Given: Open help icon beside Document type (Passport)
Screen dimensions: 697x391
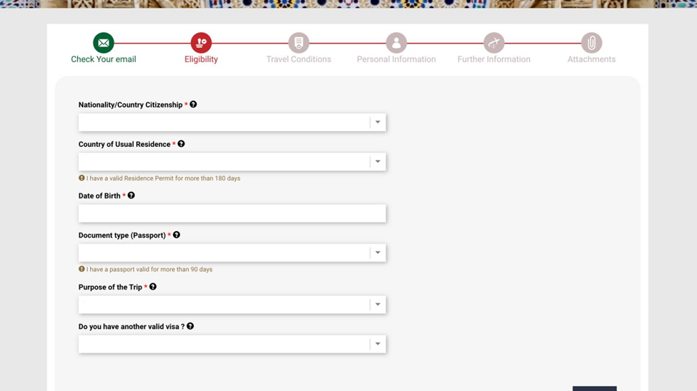Looking at the screenshot, I should point(177,235).
